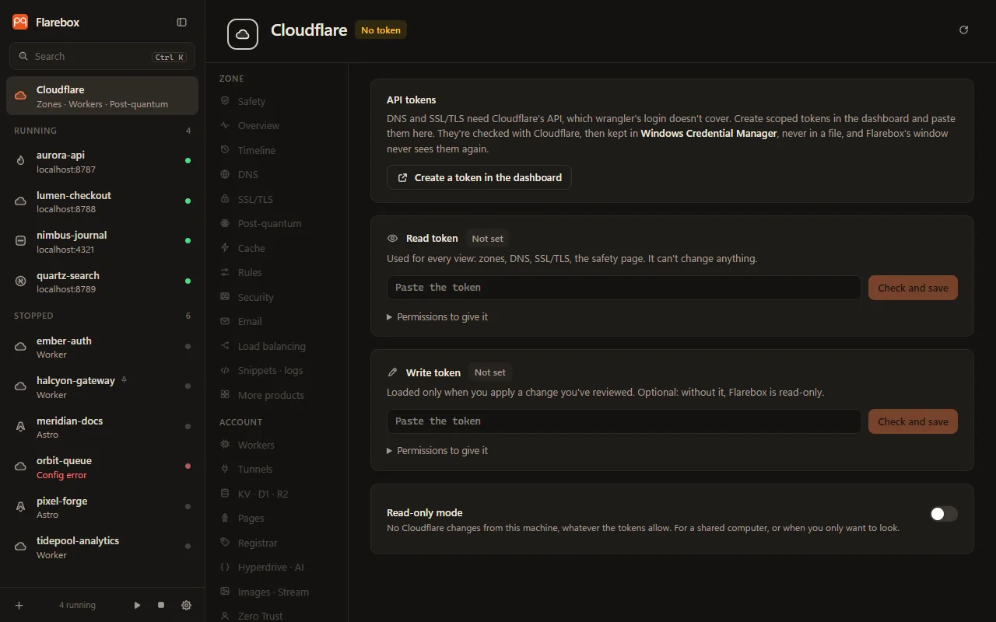The width and height of the screenshot is (996, 622).
Task: Open Snippets · logs section
Action: pos(276,370)
